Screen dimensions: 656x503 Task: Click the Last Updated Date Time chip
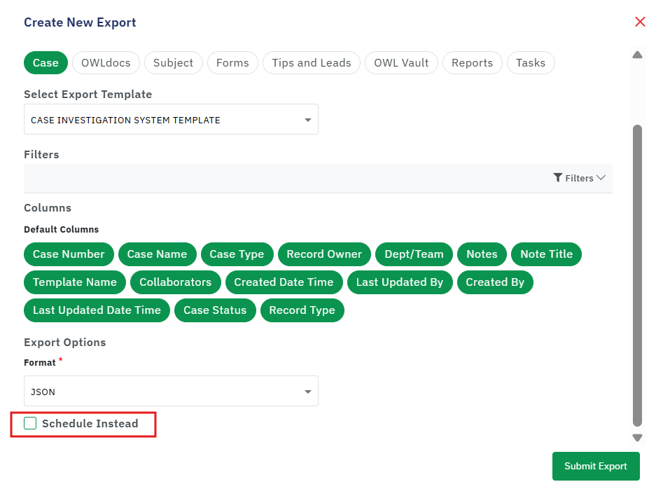[97, 310]
